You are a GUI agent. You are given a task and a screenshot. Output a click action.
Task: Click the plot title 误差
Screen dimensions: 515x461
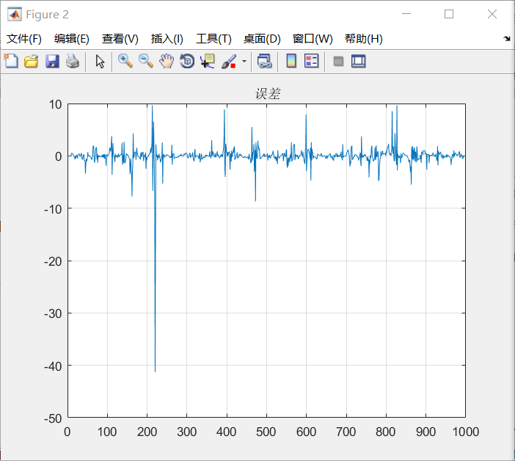[x=268, y=94]
